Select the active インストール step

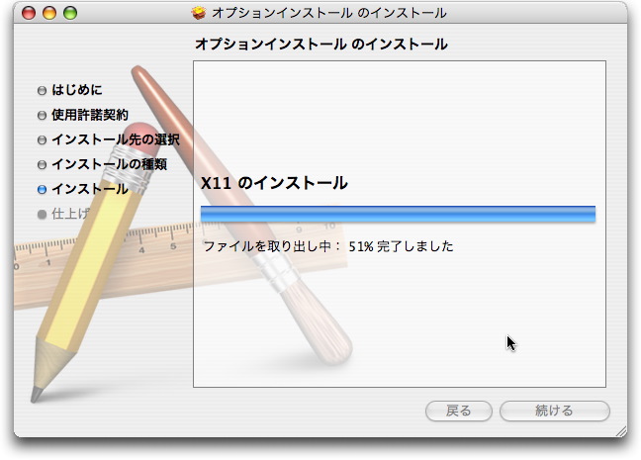(90, 189)
